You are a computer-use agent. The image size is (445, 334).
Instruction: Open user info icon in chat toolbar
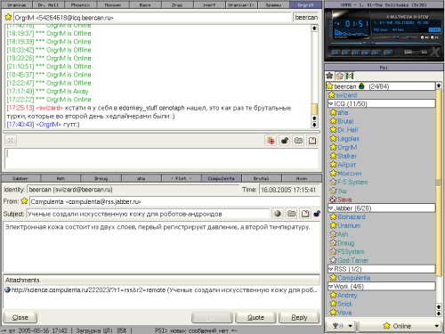[298, 141]
